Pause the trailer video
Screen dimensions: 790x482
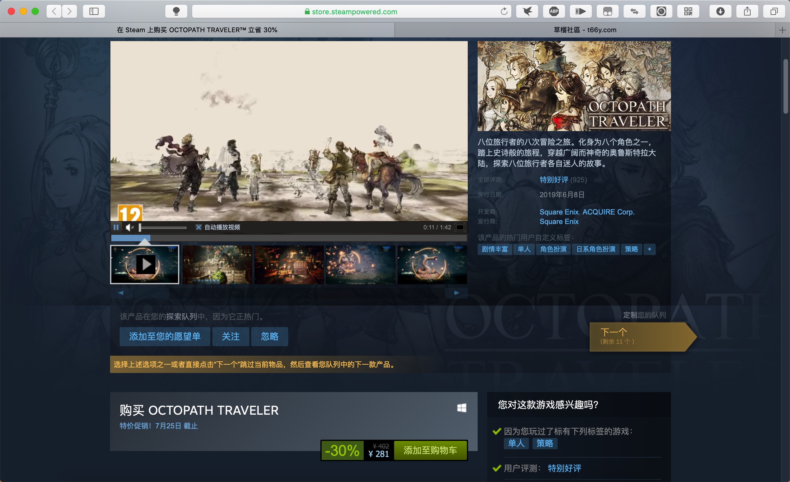pyautogui.click(x=116, y=227)
